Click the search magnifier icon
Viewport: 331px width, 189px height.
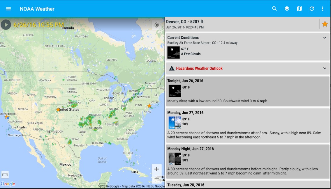(274, 9)
